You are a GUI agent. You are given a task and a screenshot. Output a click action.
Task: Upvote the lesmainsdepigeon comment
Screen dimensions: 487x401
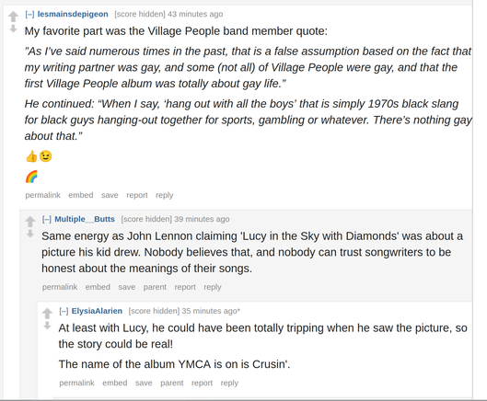13,17
